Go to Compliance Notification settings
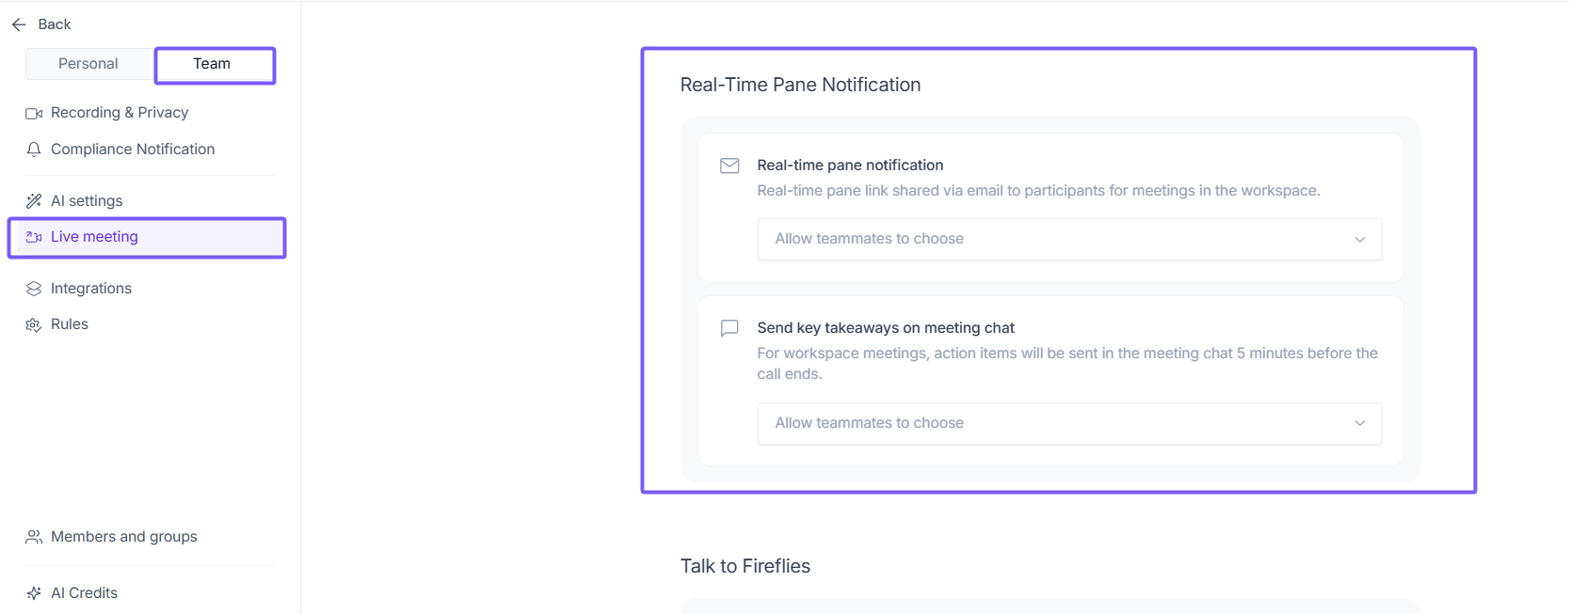The height and width of the screenshot is (614, 1569). (x=133, y=150)
